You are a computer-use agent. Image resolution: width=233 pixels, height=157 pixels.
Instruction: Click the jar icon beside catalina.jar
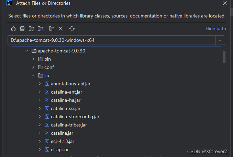(x=47, y=133)
